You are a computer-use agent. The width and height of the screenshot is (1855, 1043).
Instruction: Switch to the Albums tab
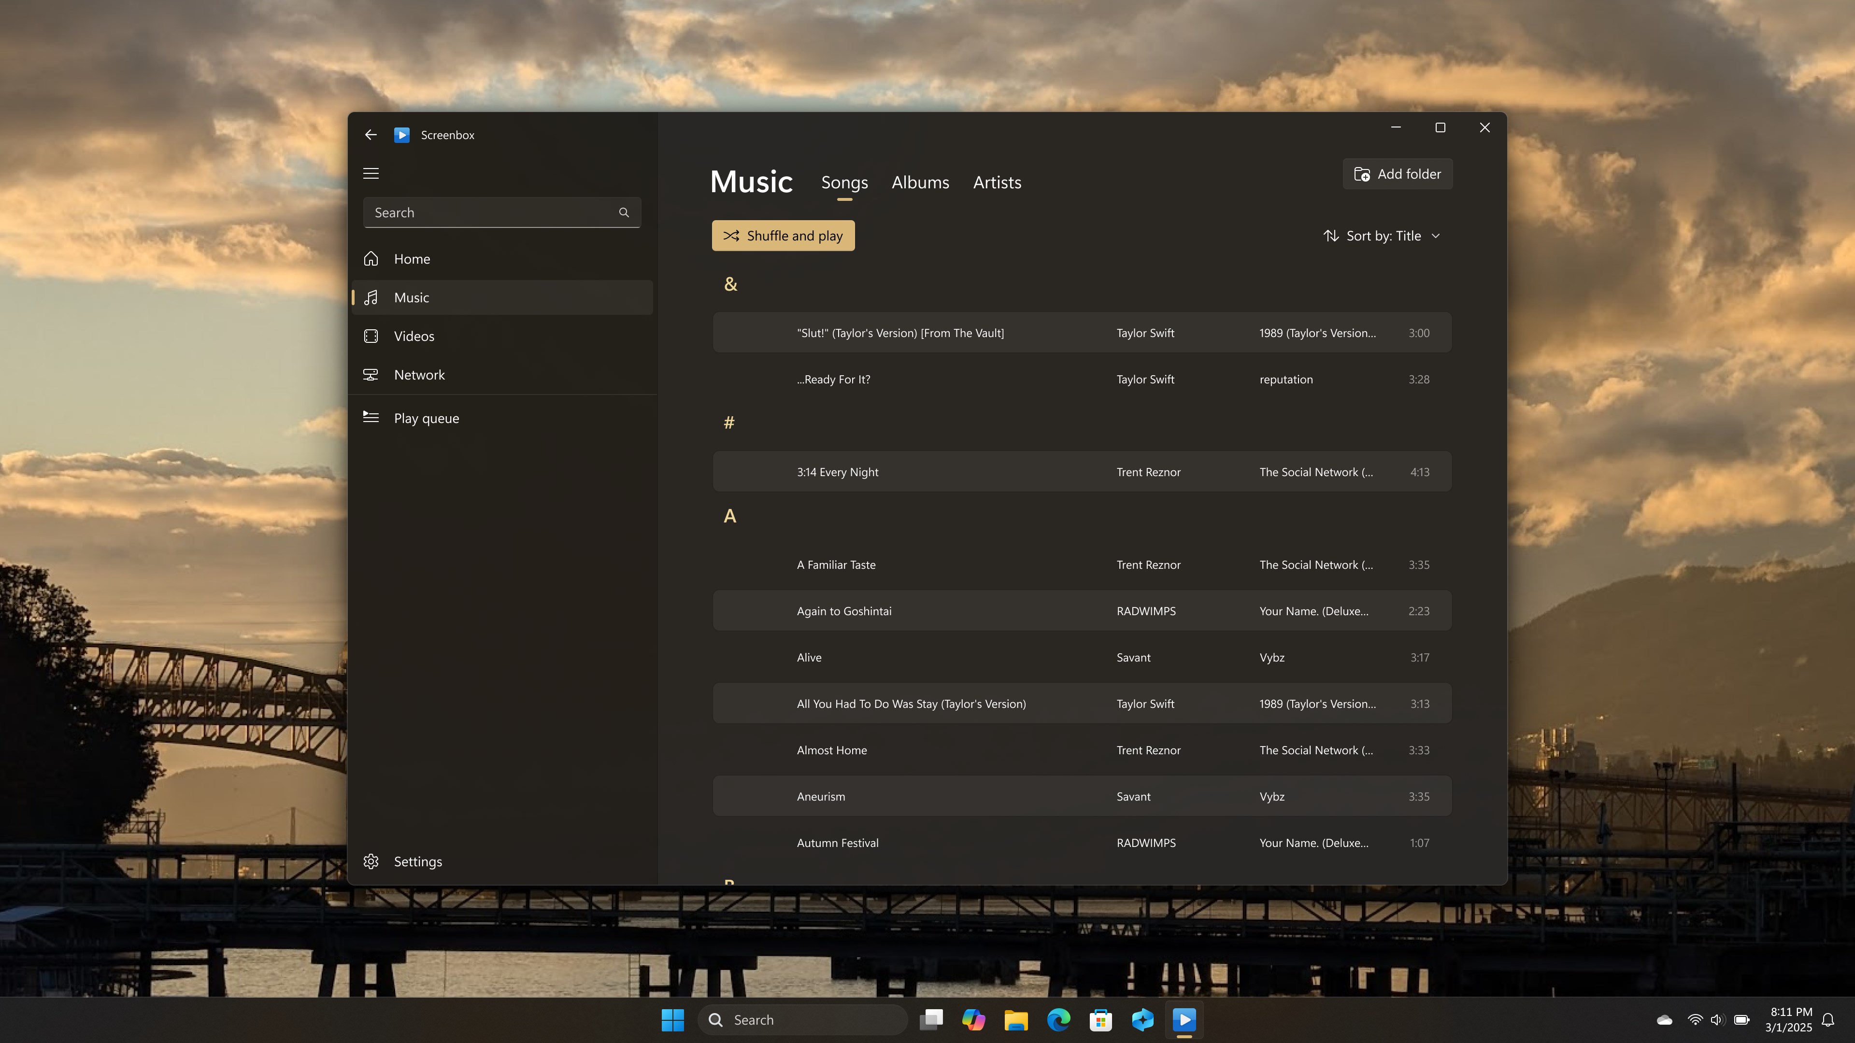pyautogui.click(x=920, y=182)
